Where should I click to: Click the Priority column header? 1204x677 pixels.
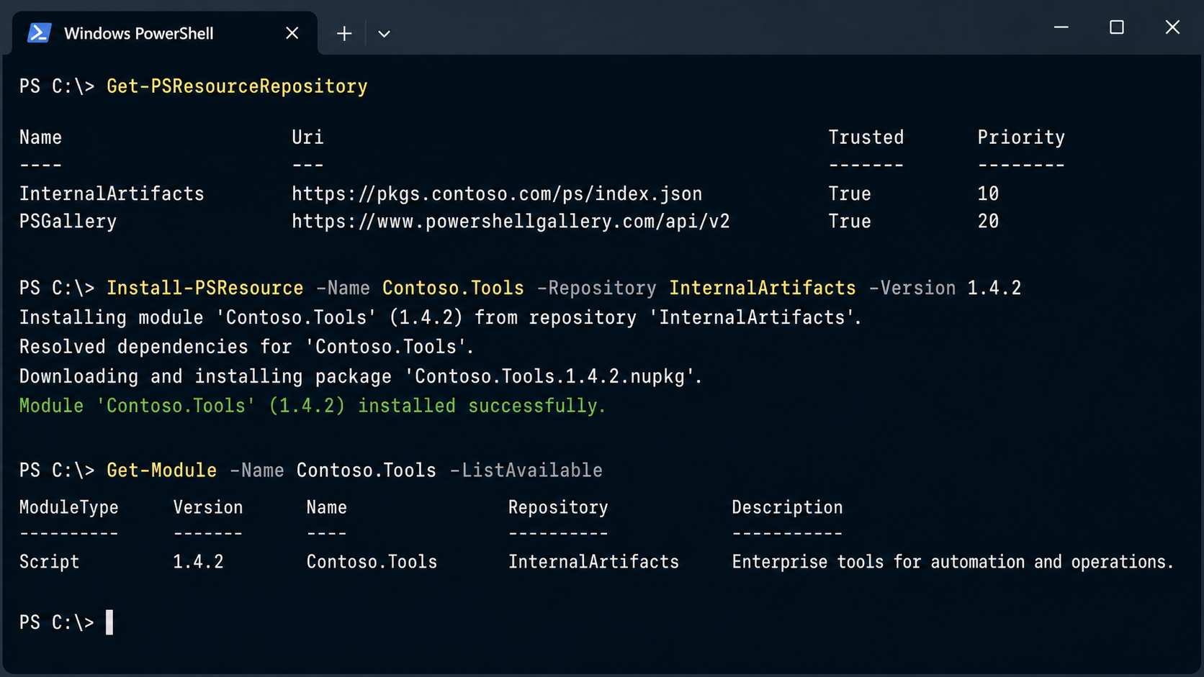click(1021, 137)
